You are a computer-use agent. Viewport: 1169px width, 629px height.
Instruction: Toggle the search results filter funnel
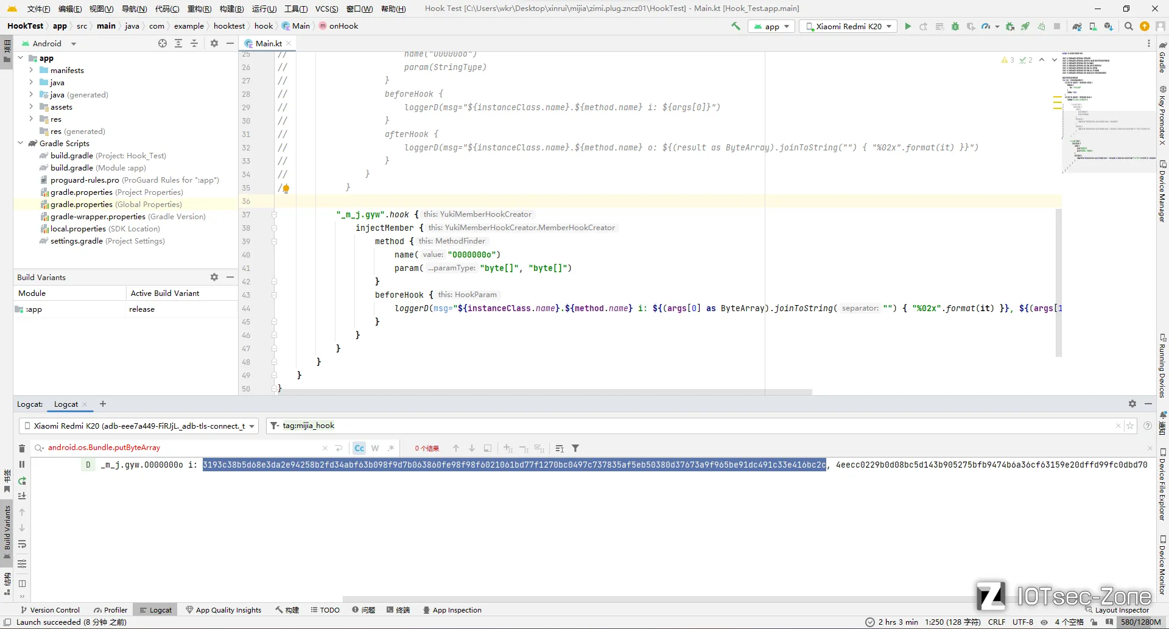pos(575,448)
